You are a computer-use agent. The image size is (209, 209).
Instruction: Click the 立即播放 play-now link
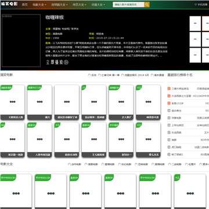point(57,62)
